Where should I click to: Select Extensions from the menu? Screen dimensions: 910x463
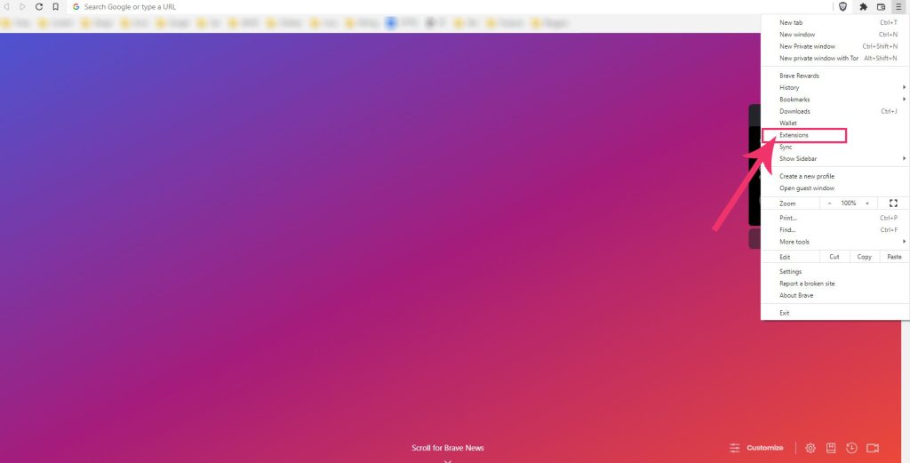coord(794,135)
